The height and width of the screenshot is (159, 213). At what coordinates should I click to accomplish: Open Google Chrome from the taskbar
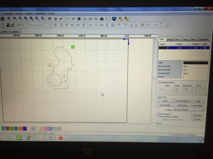pos(29,138)
